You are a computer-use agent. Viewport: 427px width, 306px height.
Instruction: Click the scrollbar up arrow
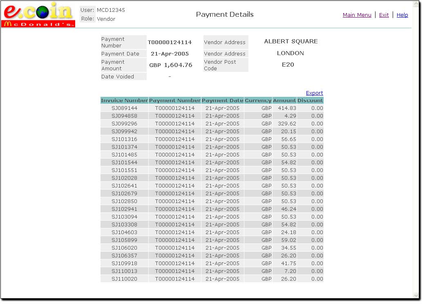tap(416, 5)
